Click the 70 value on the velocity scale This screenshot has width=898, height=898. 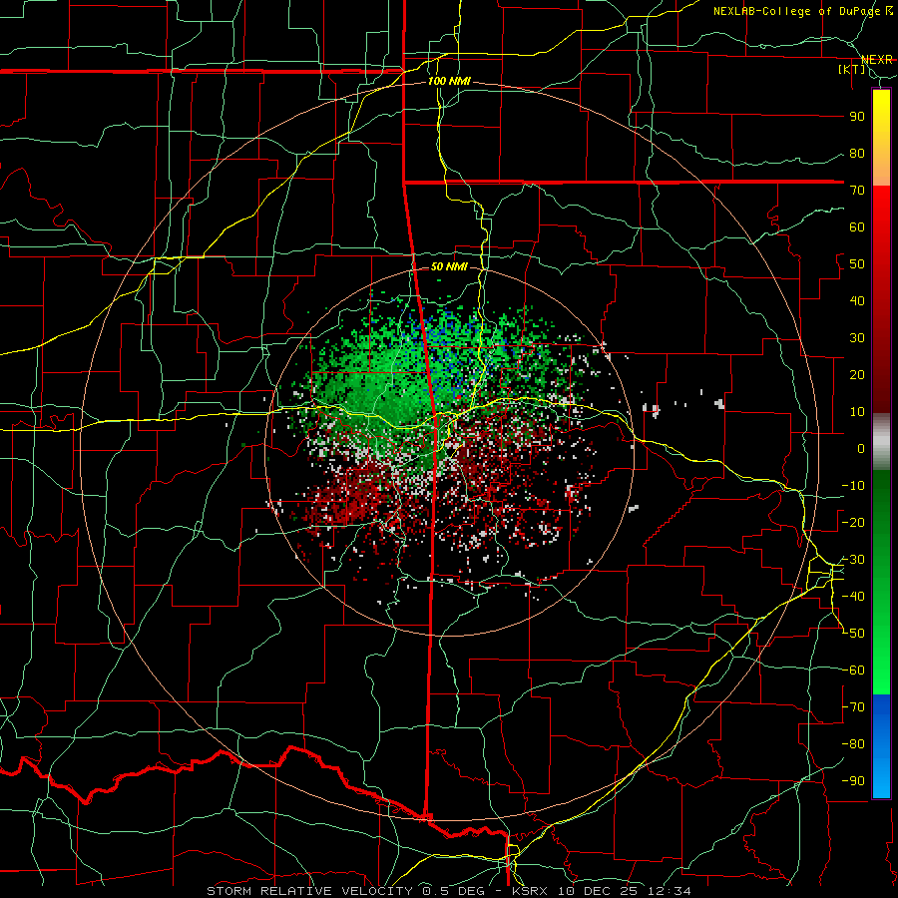click(857, 191)
